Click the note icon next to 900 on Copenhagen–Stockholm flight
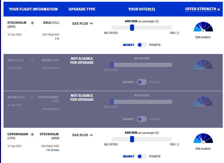This screenshot has width=224, height=163. [178, 144]
